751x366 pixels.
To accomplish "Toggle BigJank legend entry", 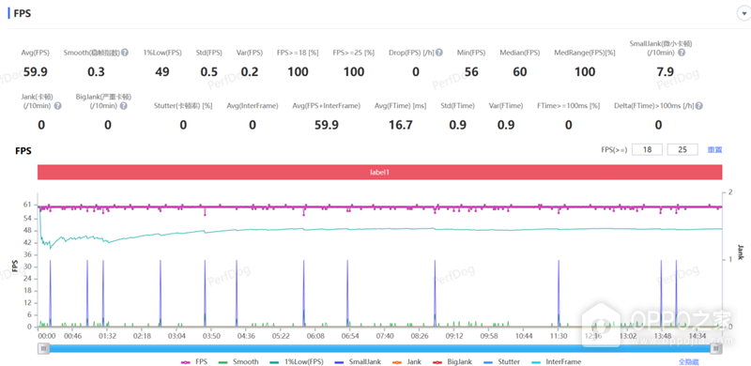I will pyautogui.click(x=452, y=362).
